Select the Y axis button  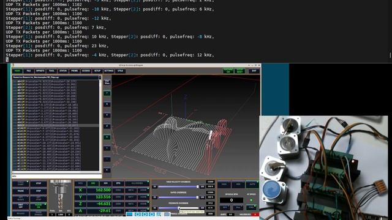[x=80, y=197]
